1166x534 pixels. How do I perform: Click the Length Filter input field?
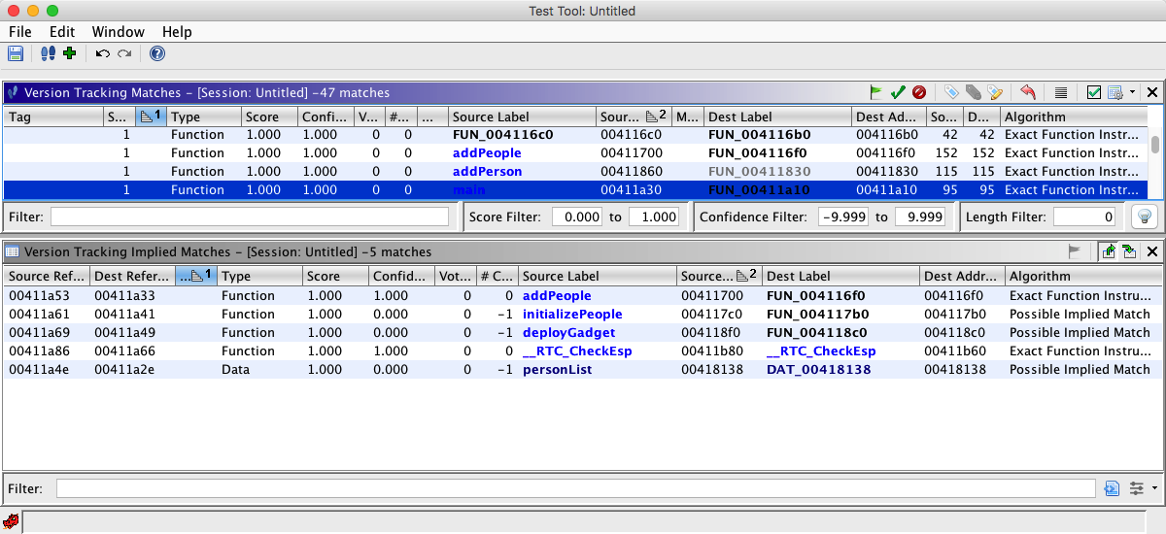tap(1084, 217)
